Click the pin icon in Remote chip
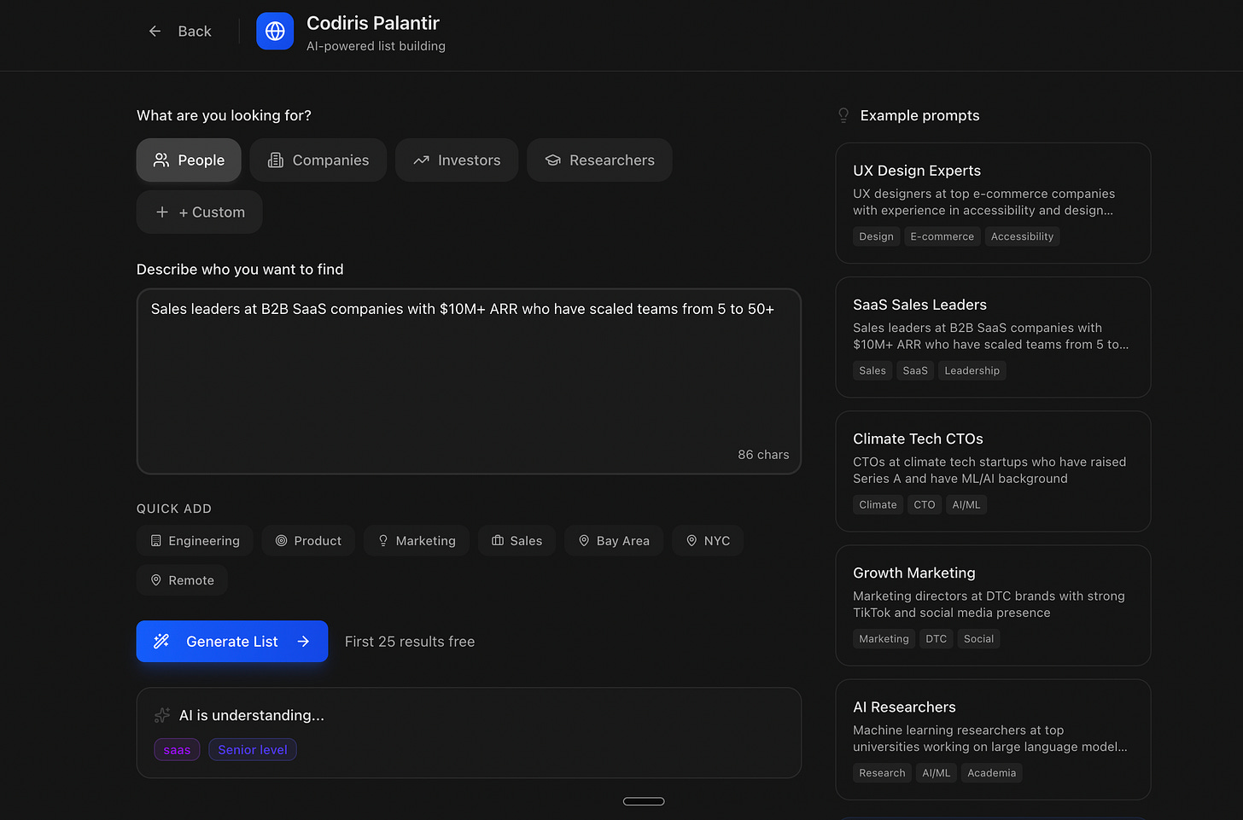1243x820 pixels. [156, 580]
